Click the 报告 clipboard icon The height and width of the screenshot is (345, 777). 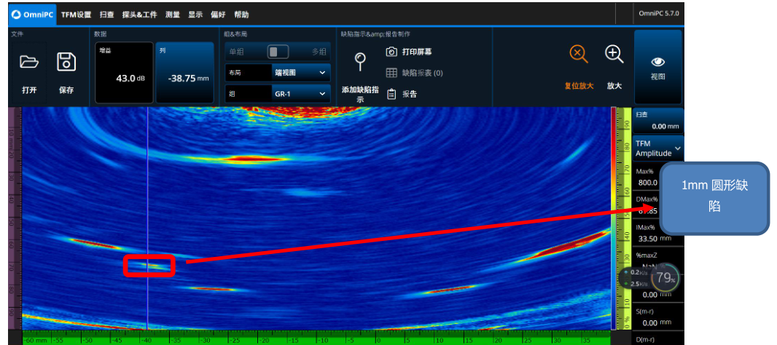pos(391,94)
